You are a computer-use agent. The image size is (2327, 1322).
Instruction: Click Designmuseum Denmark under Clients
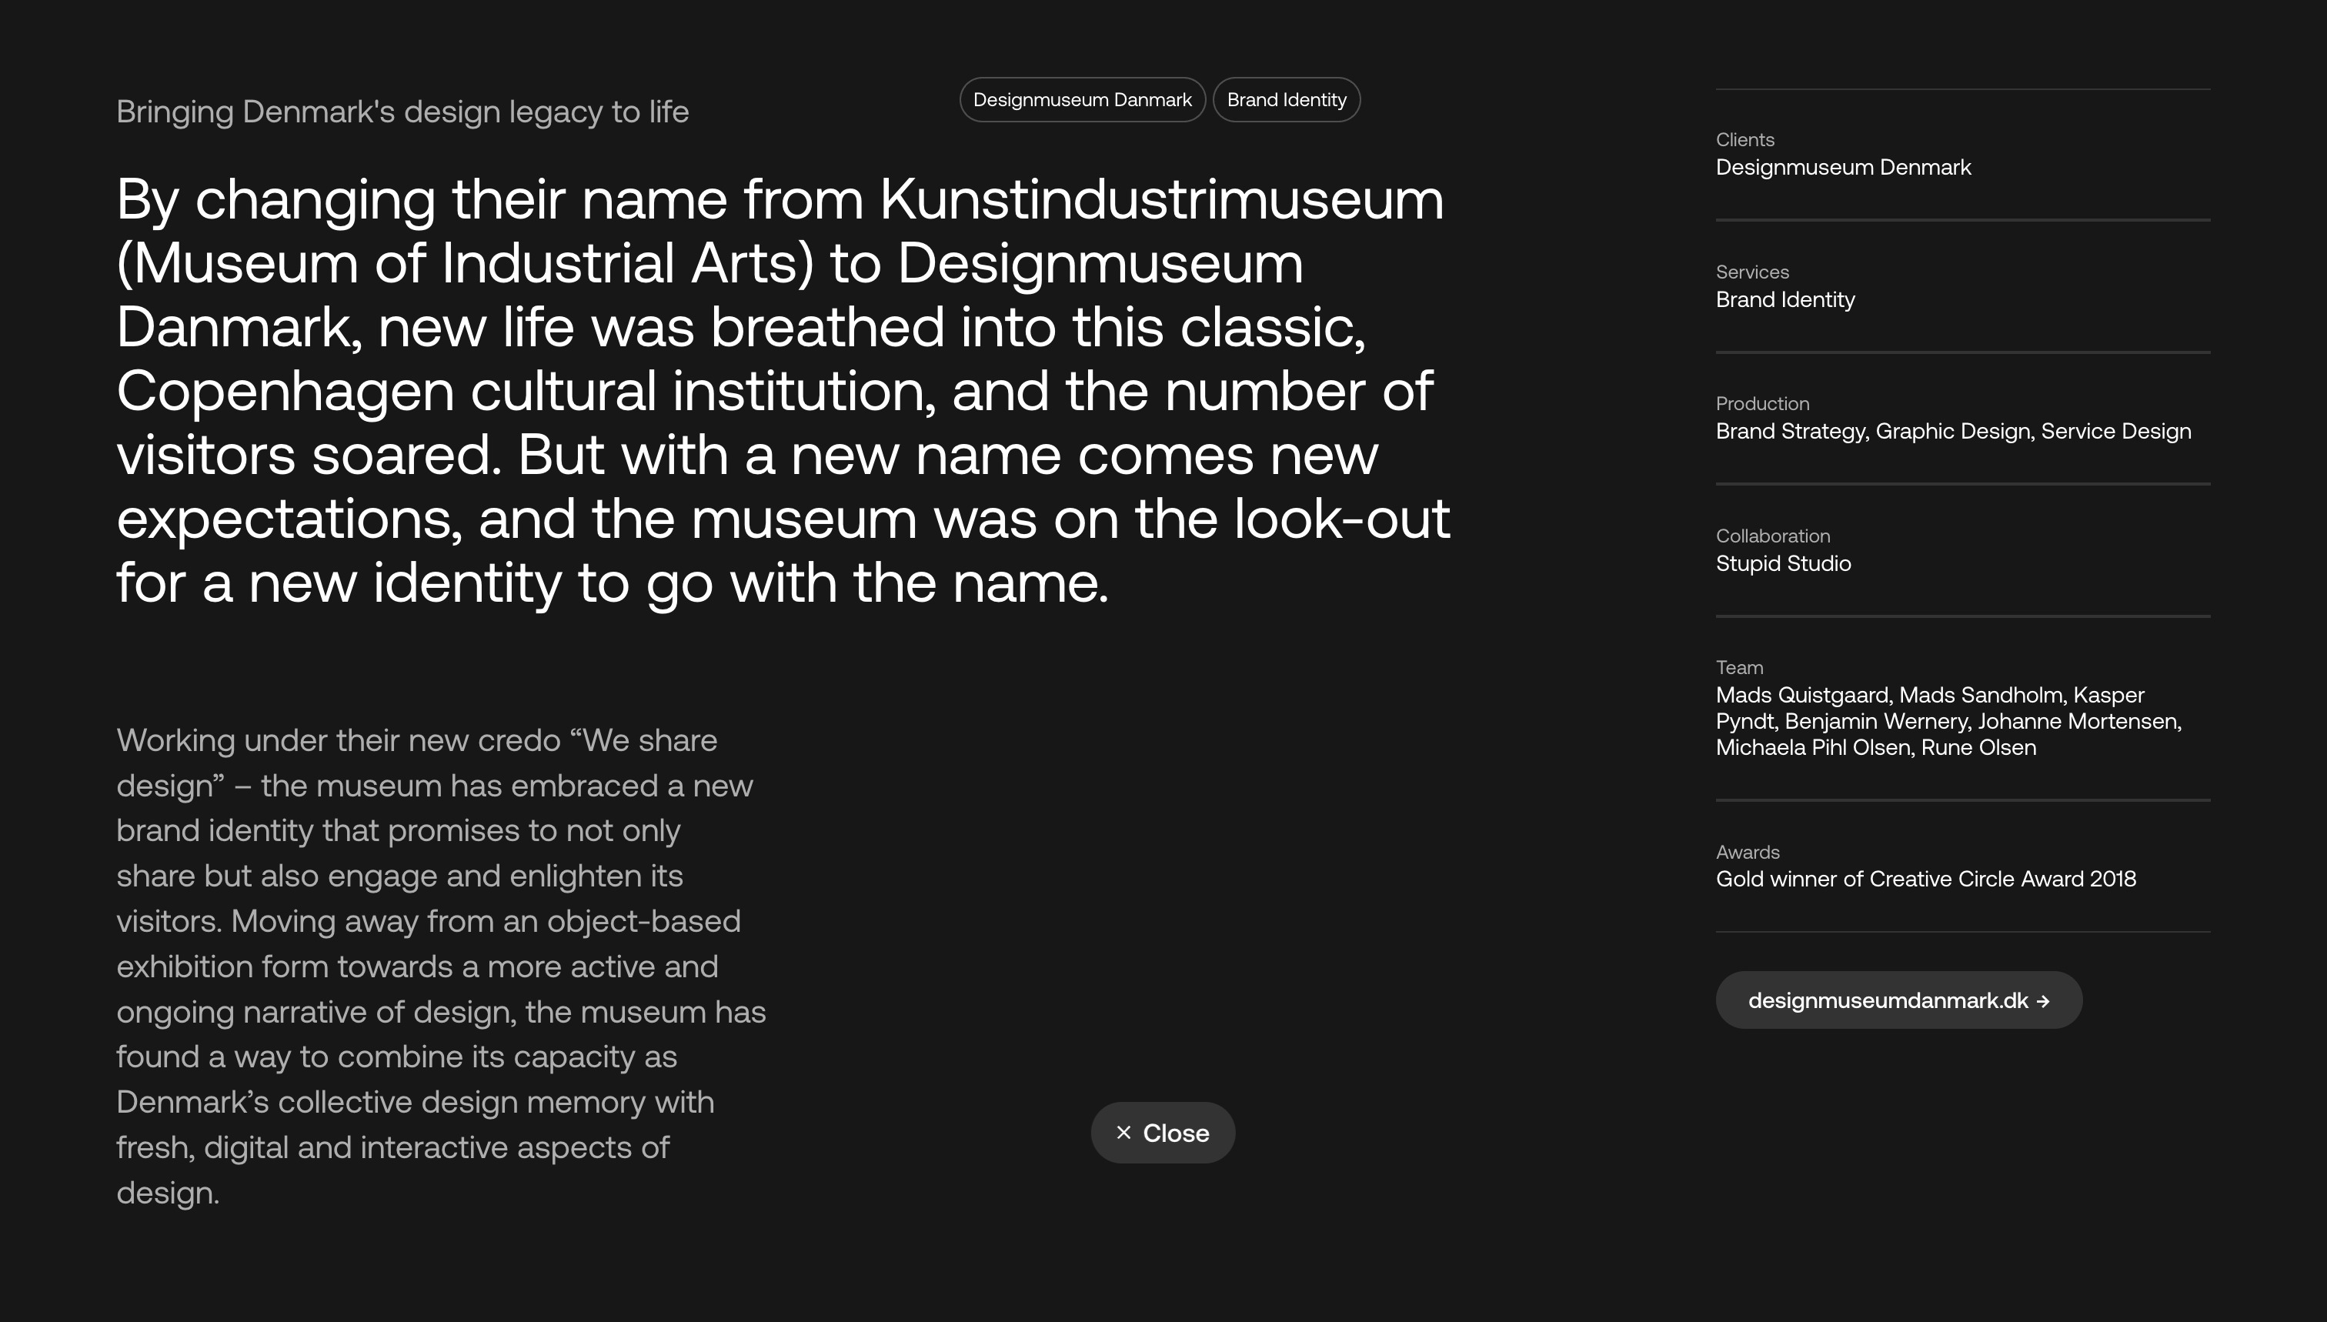[x=1842, y=167]
